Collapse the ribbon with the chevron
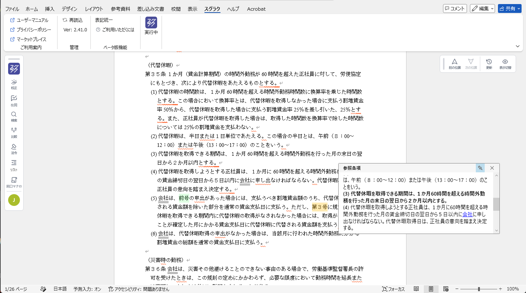Screen dimensions: 526x293 518,46
